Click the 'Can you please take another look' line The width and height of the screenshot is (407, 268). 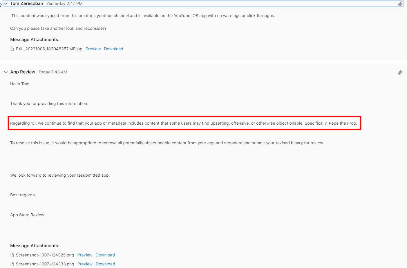tap(58, 28)
